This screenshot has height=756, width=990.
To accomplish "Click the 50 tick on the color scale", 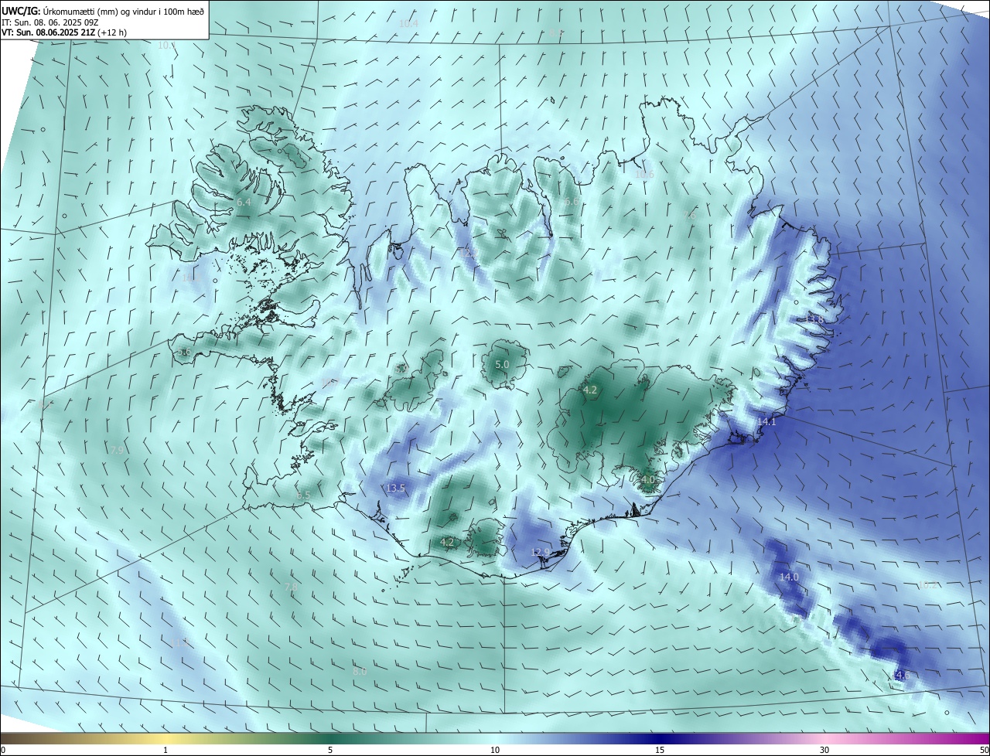I will pos(984,750).
